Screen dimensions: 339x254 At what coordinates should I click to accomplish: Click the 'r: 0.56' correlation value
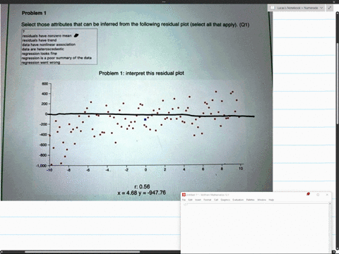[142, 186]
